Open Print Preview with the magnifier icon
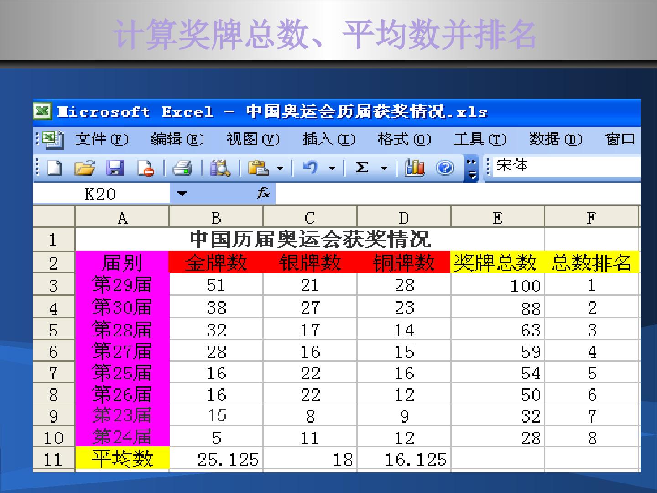The width and height of the screenshot is (657, 493). click(220, 168)
